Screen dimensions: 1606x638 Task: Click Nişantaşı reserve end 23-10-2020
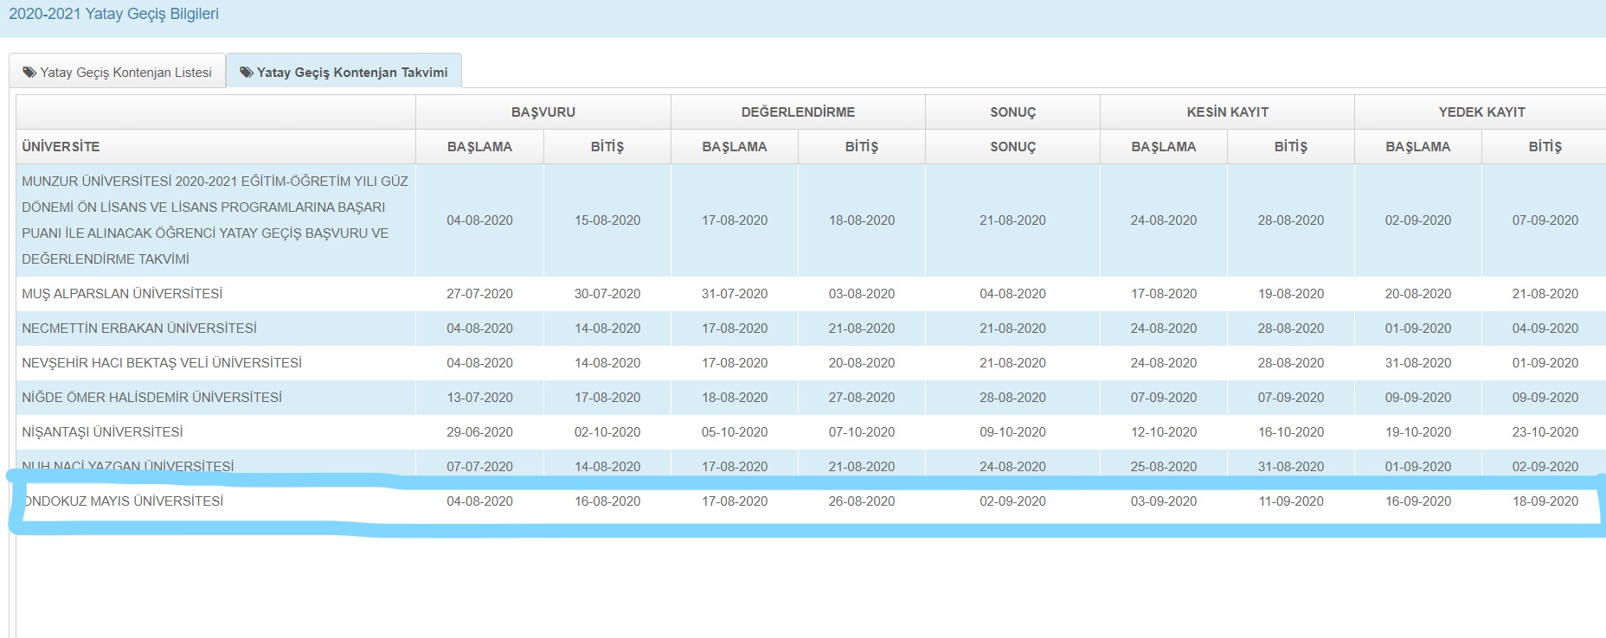pyautogui.click(x=1545, y=432)
